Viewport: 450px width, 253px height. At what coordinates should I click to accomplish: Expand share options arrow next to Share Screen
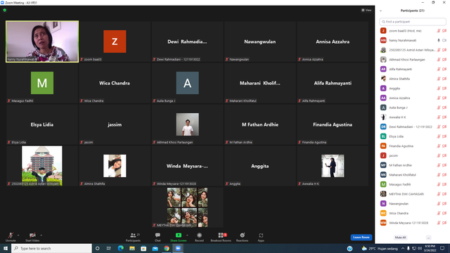tap(187, 235)
